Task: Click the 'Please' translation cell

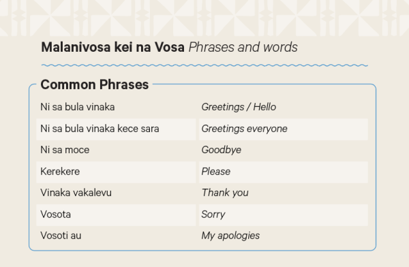Action: pos(284,172)
